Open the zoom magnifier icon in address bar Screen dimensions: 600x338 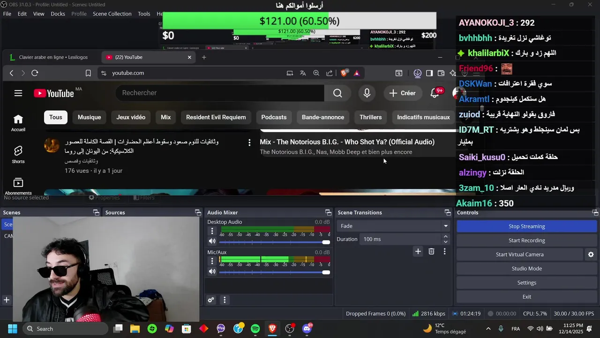point(316,73)
